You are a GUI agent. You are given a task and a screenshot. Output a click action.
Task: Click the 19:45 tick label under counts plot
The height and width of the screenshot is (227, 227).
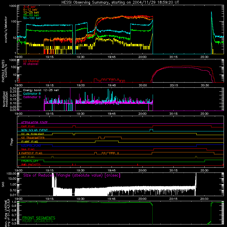tap(112, 57)
